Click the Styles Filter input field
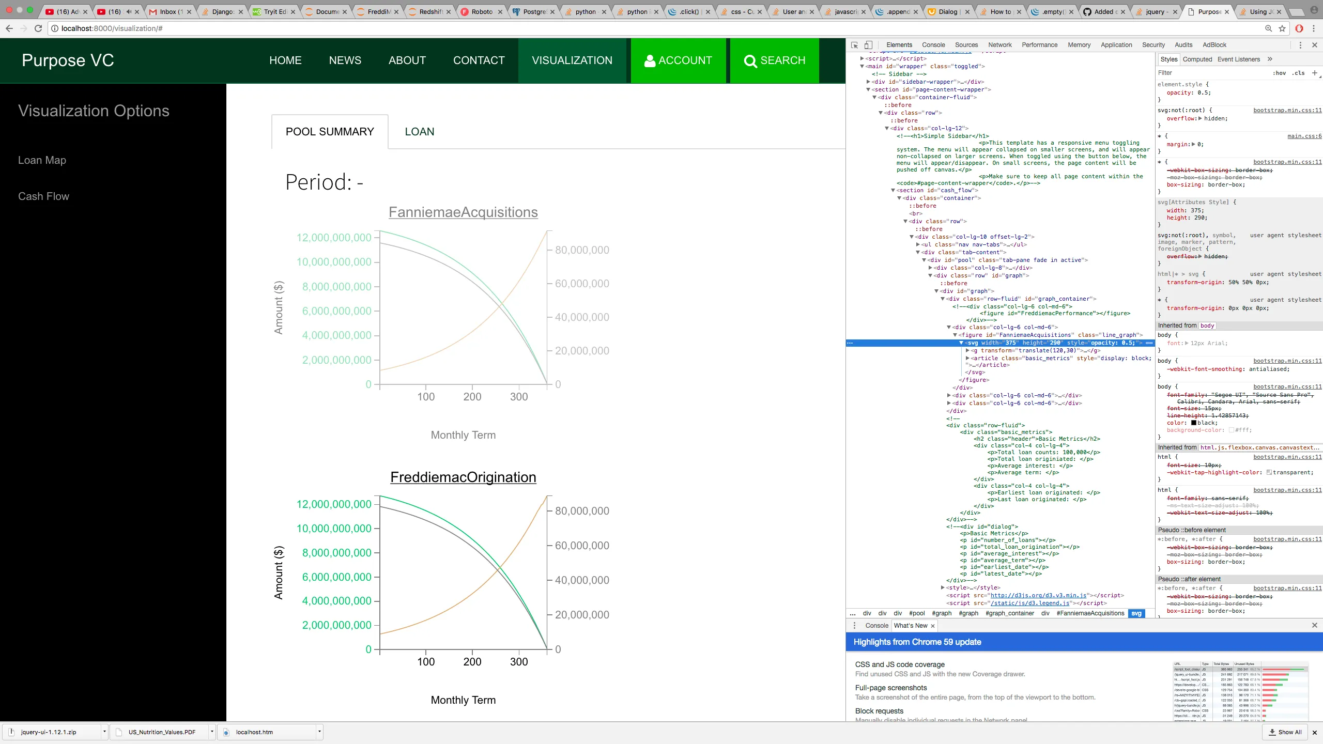Image resolution: width=1323 pixels, height=744 pixels. tap(1209, 73)
